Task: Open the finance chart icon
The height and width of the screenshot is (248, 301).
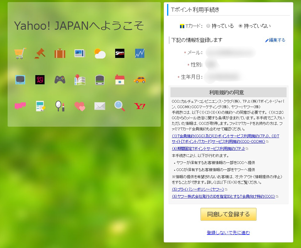Action: [x=140, y=53]
